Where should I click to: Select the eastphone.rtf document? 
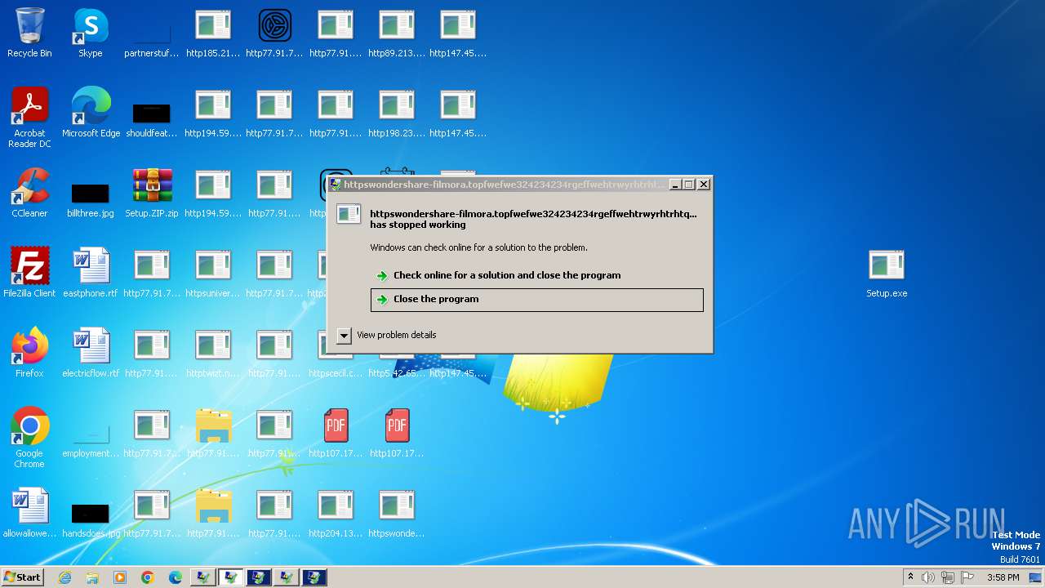91,274
